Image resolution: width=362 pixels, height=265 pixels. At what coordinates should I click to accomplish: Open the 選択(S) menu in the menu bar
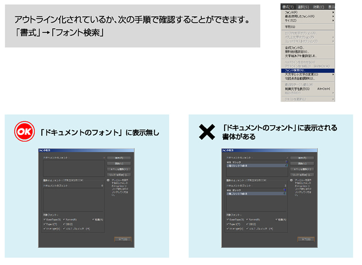pos(303,7)
